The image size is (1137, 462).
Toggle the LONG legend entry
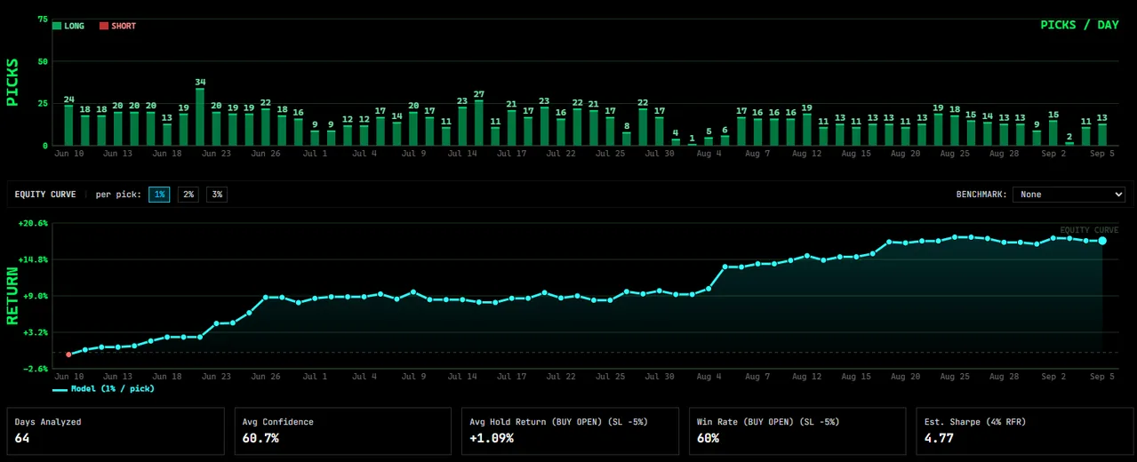click(68, 26)
